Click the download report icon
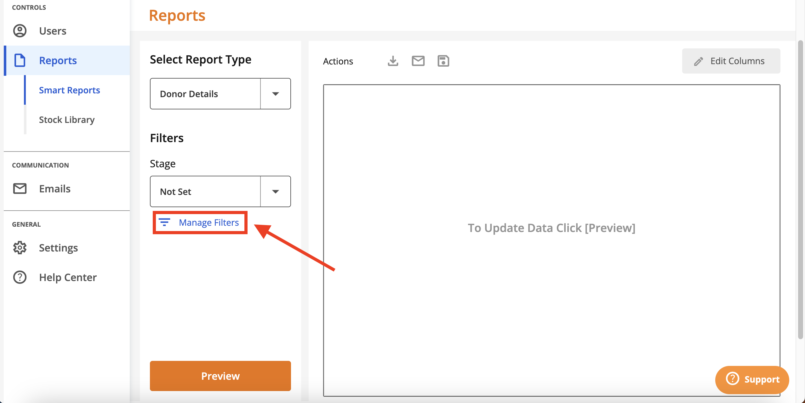 pos(392,61)
